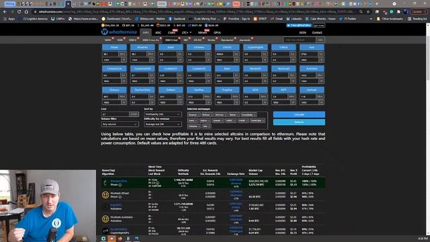
Task: Open a new browser tab with plus icon
Action: (x=376, y=4)
